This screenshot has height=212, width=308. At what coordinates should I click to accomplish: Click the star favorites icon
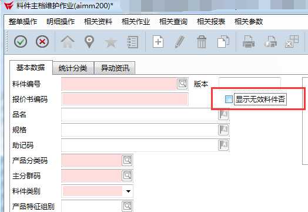tap(111, 42)
